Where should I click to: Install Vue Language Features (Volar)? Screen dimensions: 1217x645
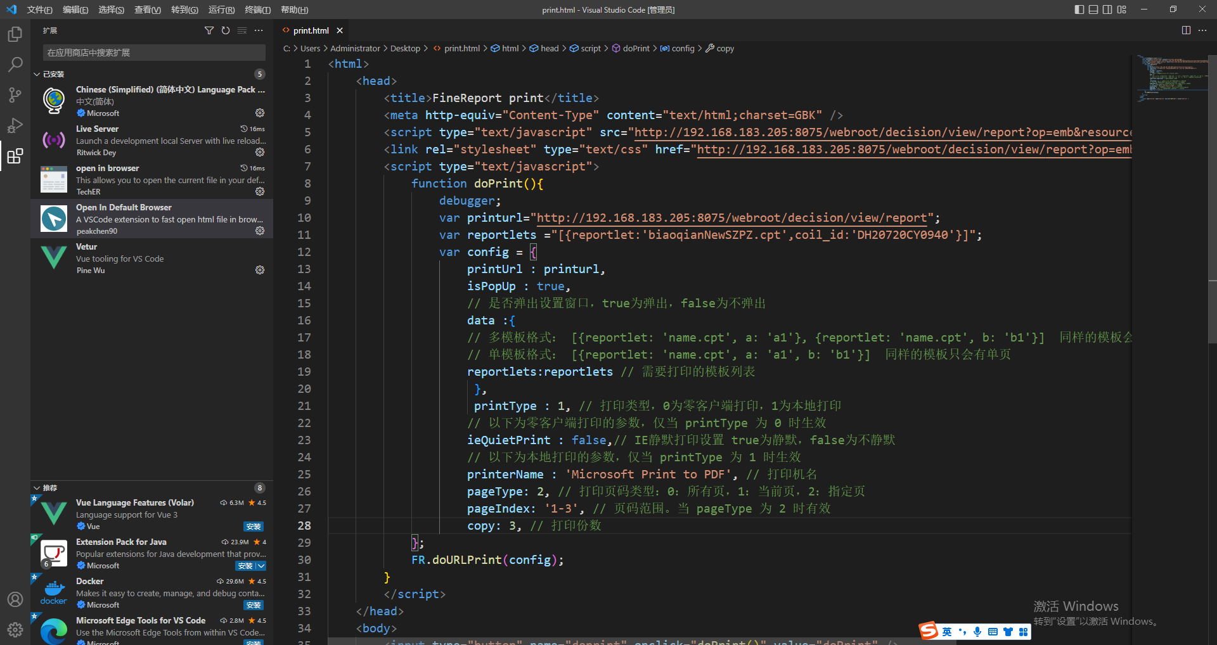coord(254,527)
